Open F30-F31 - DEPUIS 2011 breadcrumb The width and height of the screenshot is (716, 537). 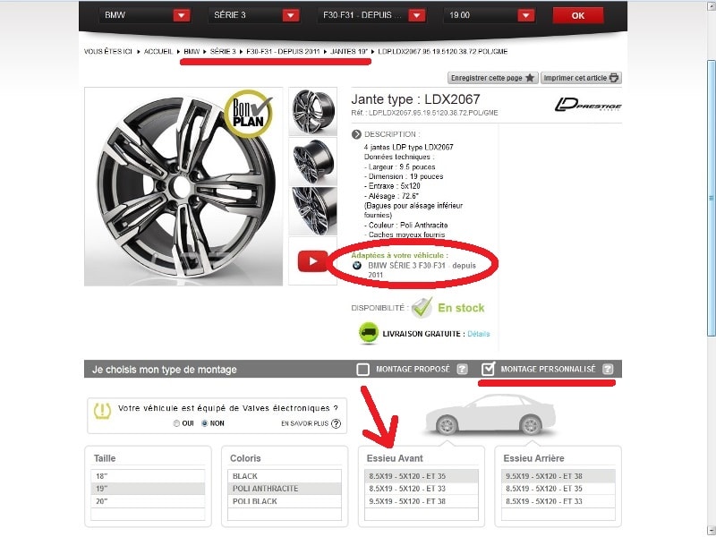click(283, 52)
